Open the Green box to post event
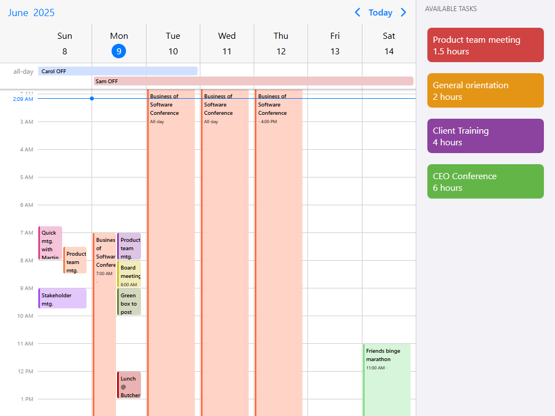The width and height of the screenshot is (555, 416). click(x=129, y=302)
